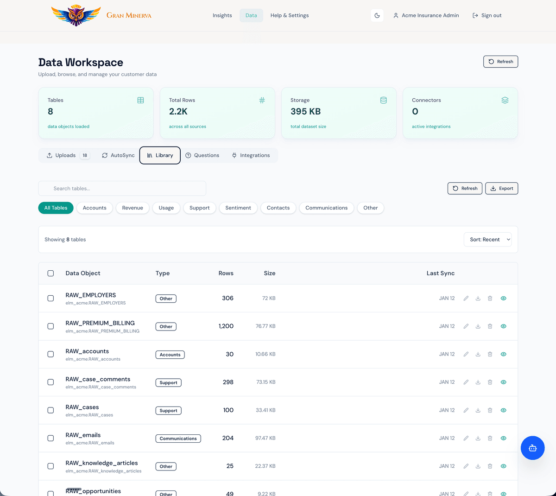
Task: Toggle dark mode with the moon icon
Action: [377, 15]
